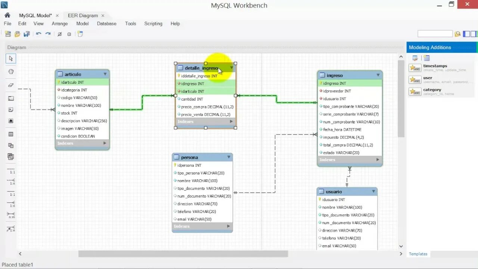
Task: Open the File menu
Action: tap(7, 24)
